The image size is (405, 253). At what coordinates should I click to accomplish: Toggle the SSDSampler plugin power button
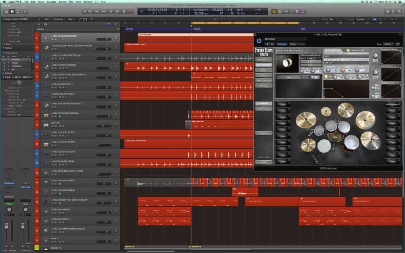pyautogui.click(x=259, y=41)
